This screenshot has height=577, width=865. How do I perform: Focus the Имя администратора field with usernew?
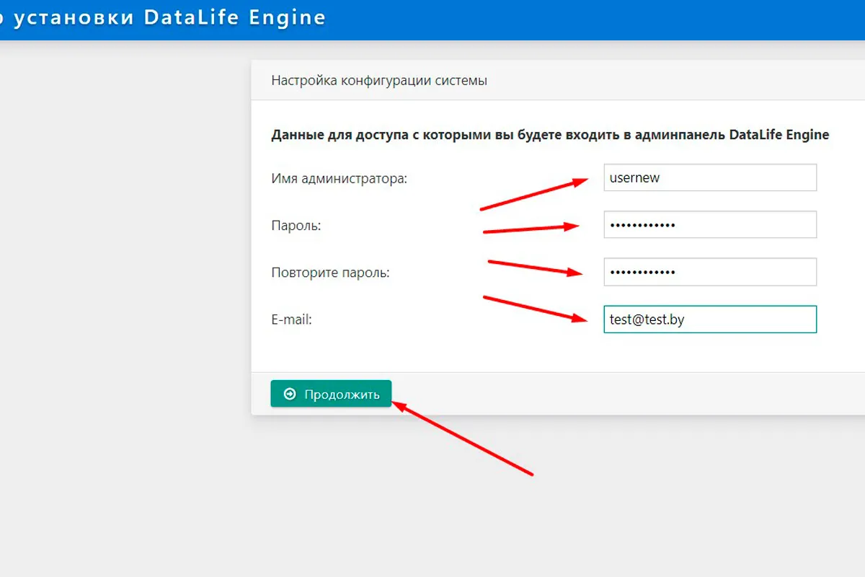pos(710,177)
